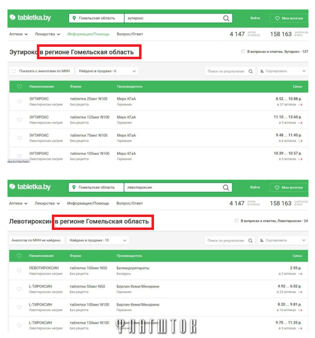Click the upper 'Войти' login button

point(255,18)
